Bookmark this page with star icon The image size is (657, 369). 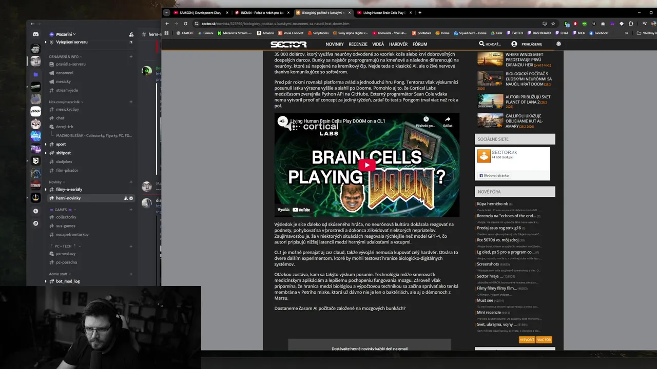553,24
